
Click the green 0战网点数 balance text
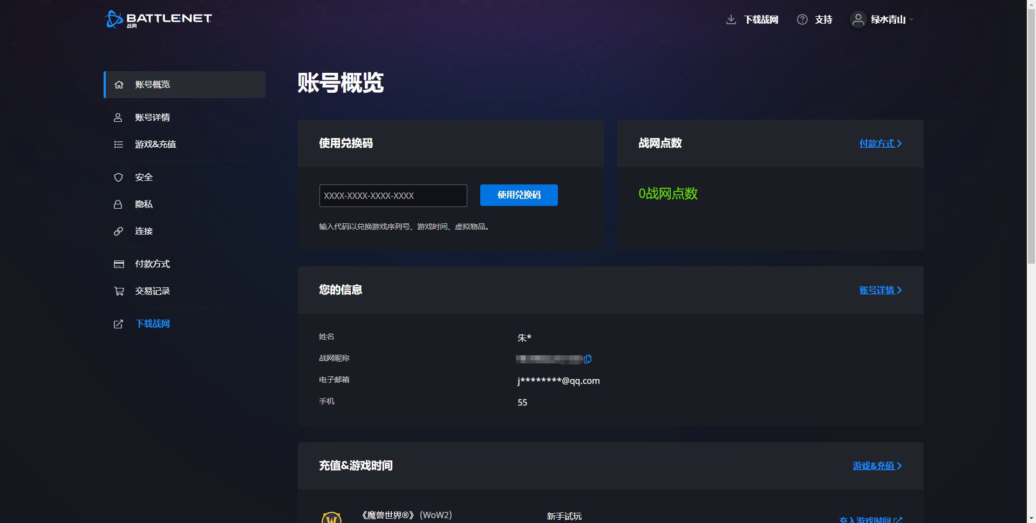coord(668,194)
